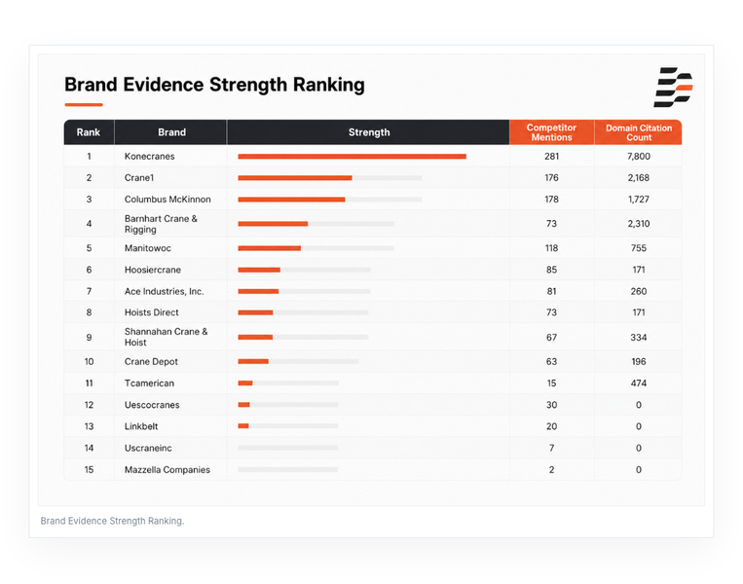This screenshot has height=584, width=743.
Task: Click the Hoosiercrane strength bar
Action: (x=304, y=270)
